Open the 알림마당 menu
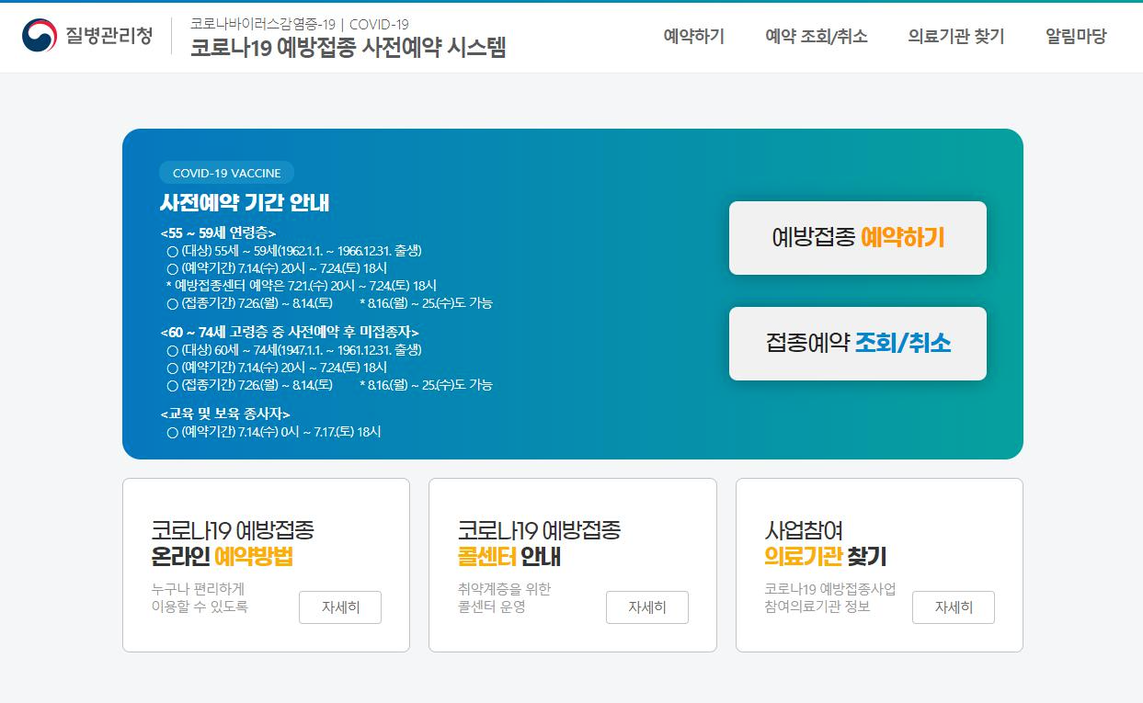This screenshot has width=1143, height=703. [x=1076, y=37]
